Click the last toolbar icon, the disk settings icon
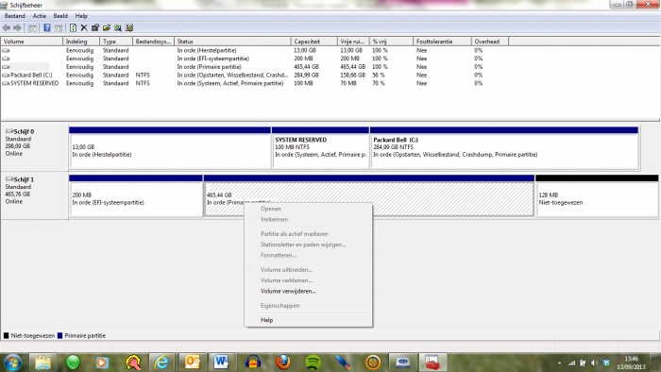Viewport: 661px width, 372px height. pos(129,27)
